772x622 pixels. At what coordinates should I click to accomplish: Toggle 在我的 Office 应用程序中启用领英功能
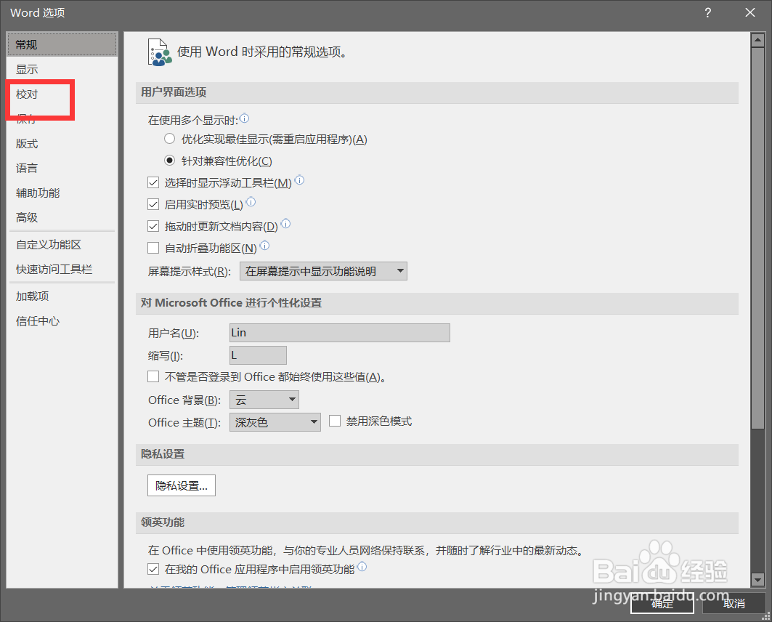coord(153,569)
